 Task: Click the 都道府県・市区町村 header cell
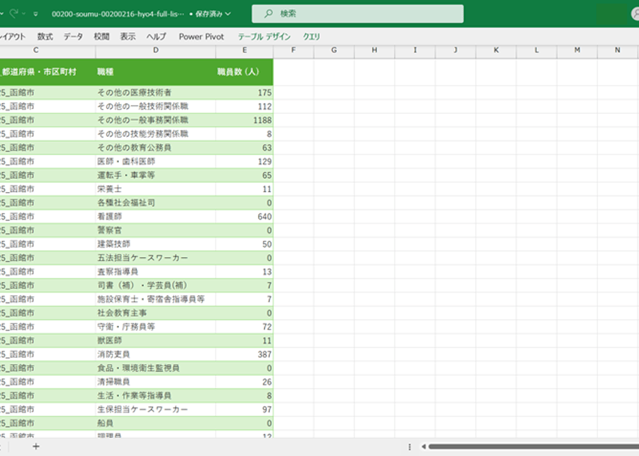tap(48, 72)
